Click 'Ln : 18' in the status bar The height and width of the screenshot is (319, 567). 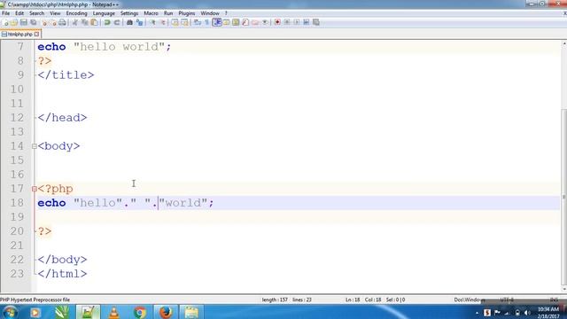(x=353, y=300)
